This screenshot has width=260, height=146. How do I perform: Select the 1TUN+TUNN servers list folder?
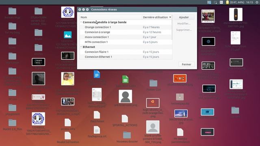pyautogui.click(x=38, y=11)
